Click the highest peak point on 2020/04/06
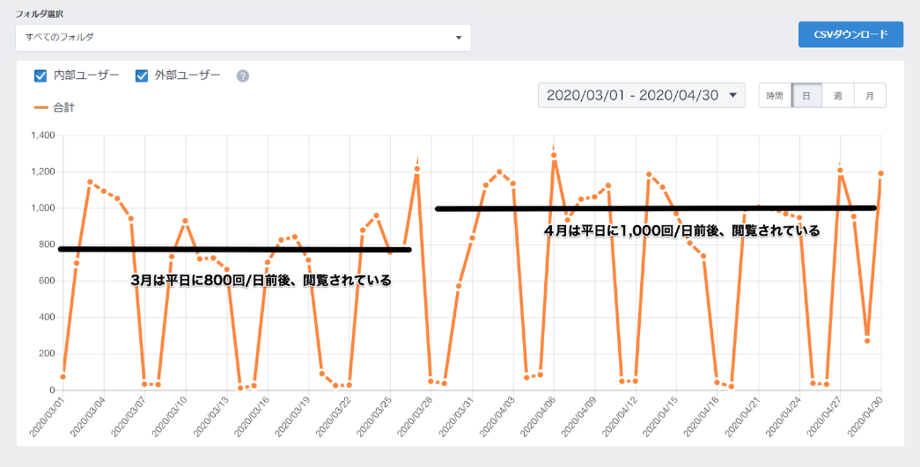920x467 pixels. pyautogui.click(x=554, y=156)
